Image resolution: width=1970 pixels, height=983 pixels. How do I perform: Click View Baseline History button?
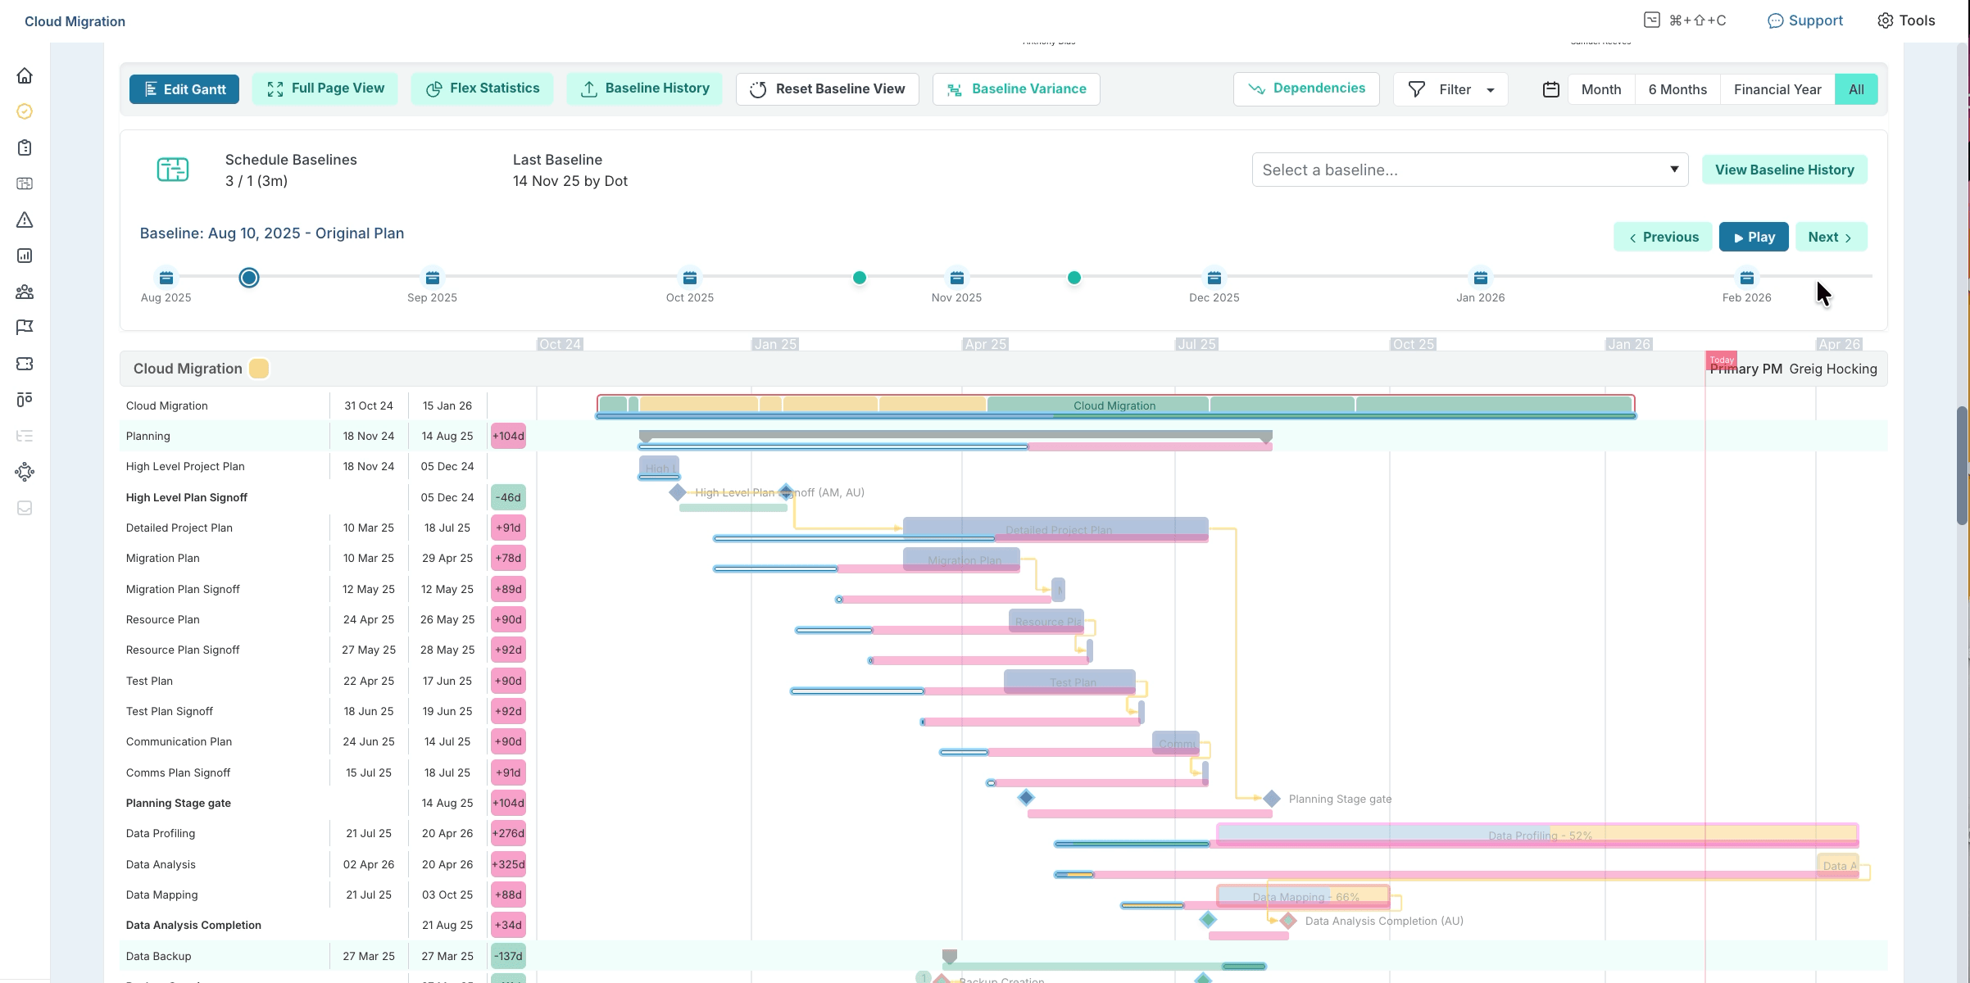coord(1784,170)
